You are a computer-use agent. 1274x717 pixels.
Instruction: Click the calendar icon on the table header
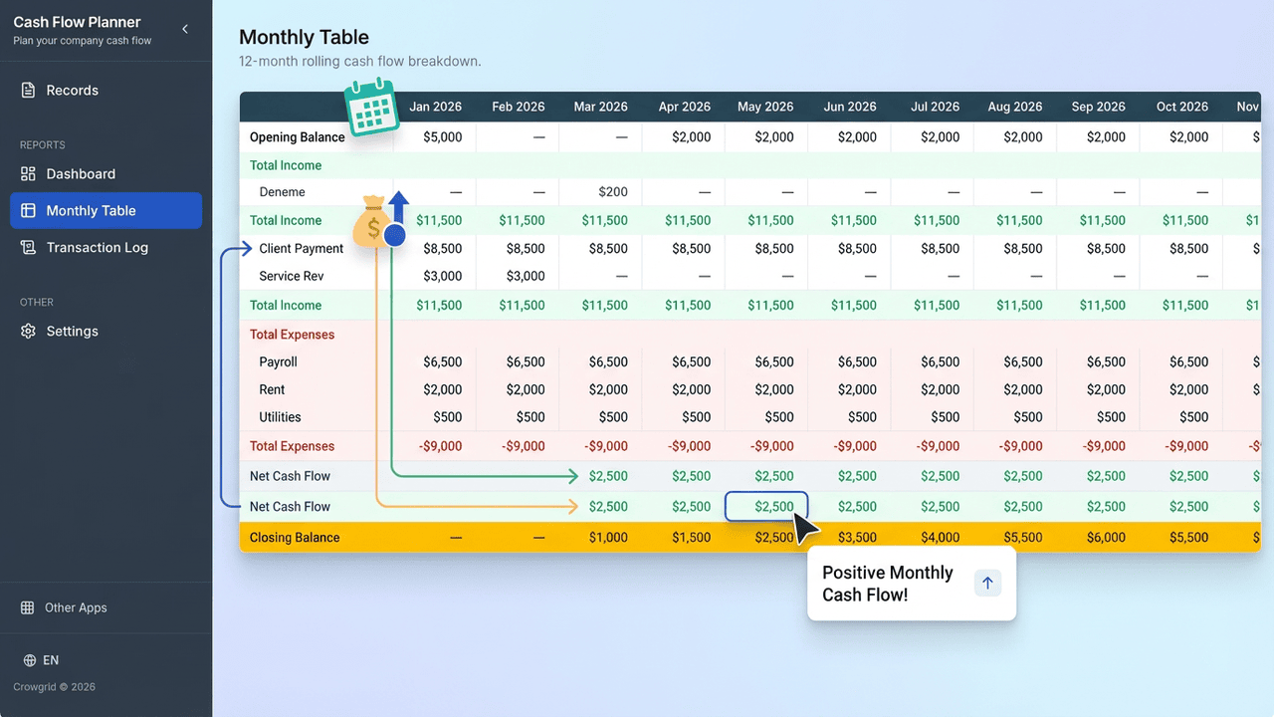tap(371, 108)
